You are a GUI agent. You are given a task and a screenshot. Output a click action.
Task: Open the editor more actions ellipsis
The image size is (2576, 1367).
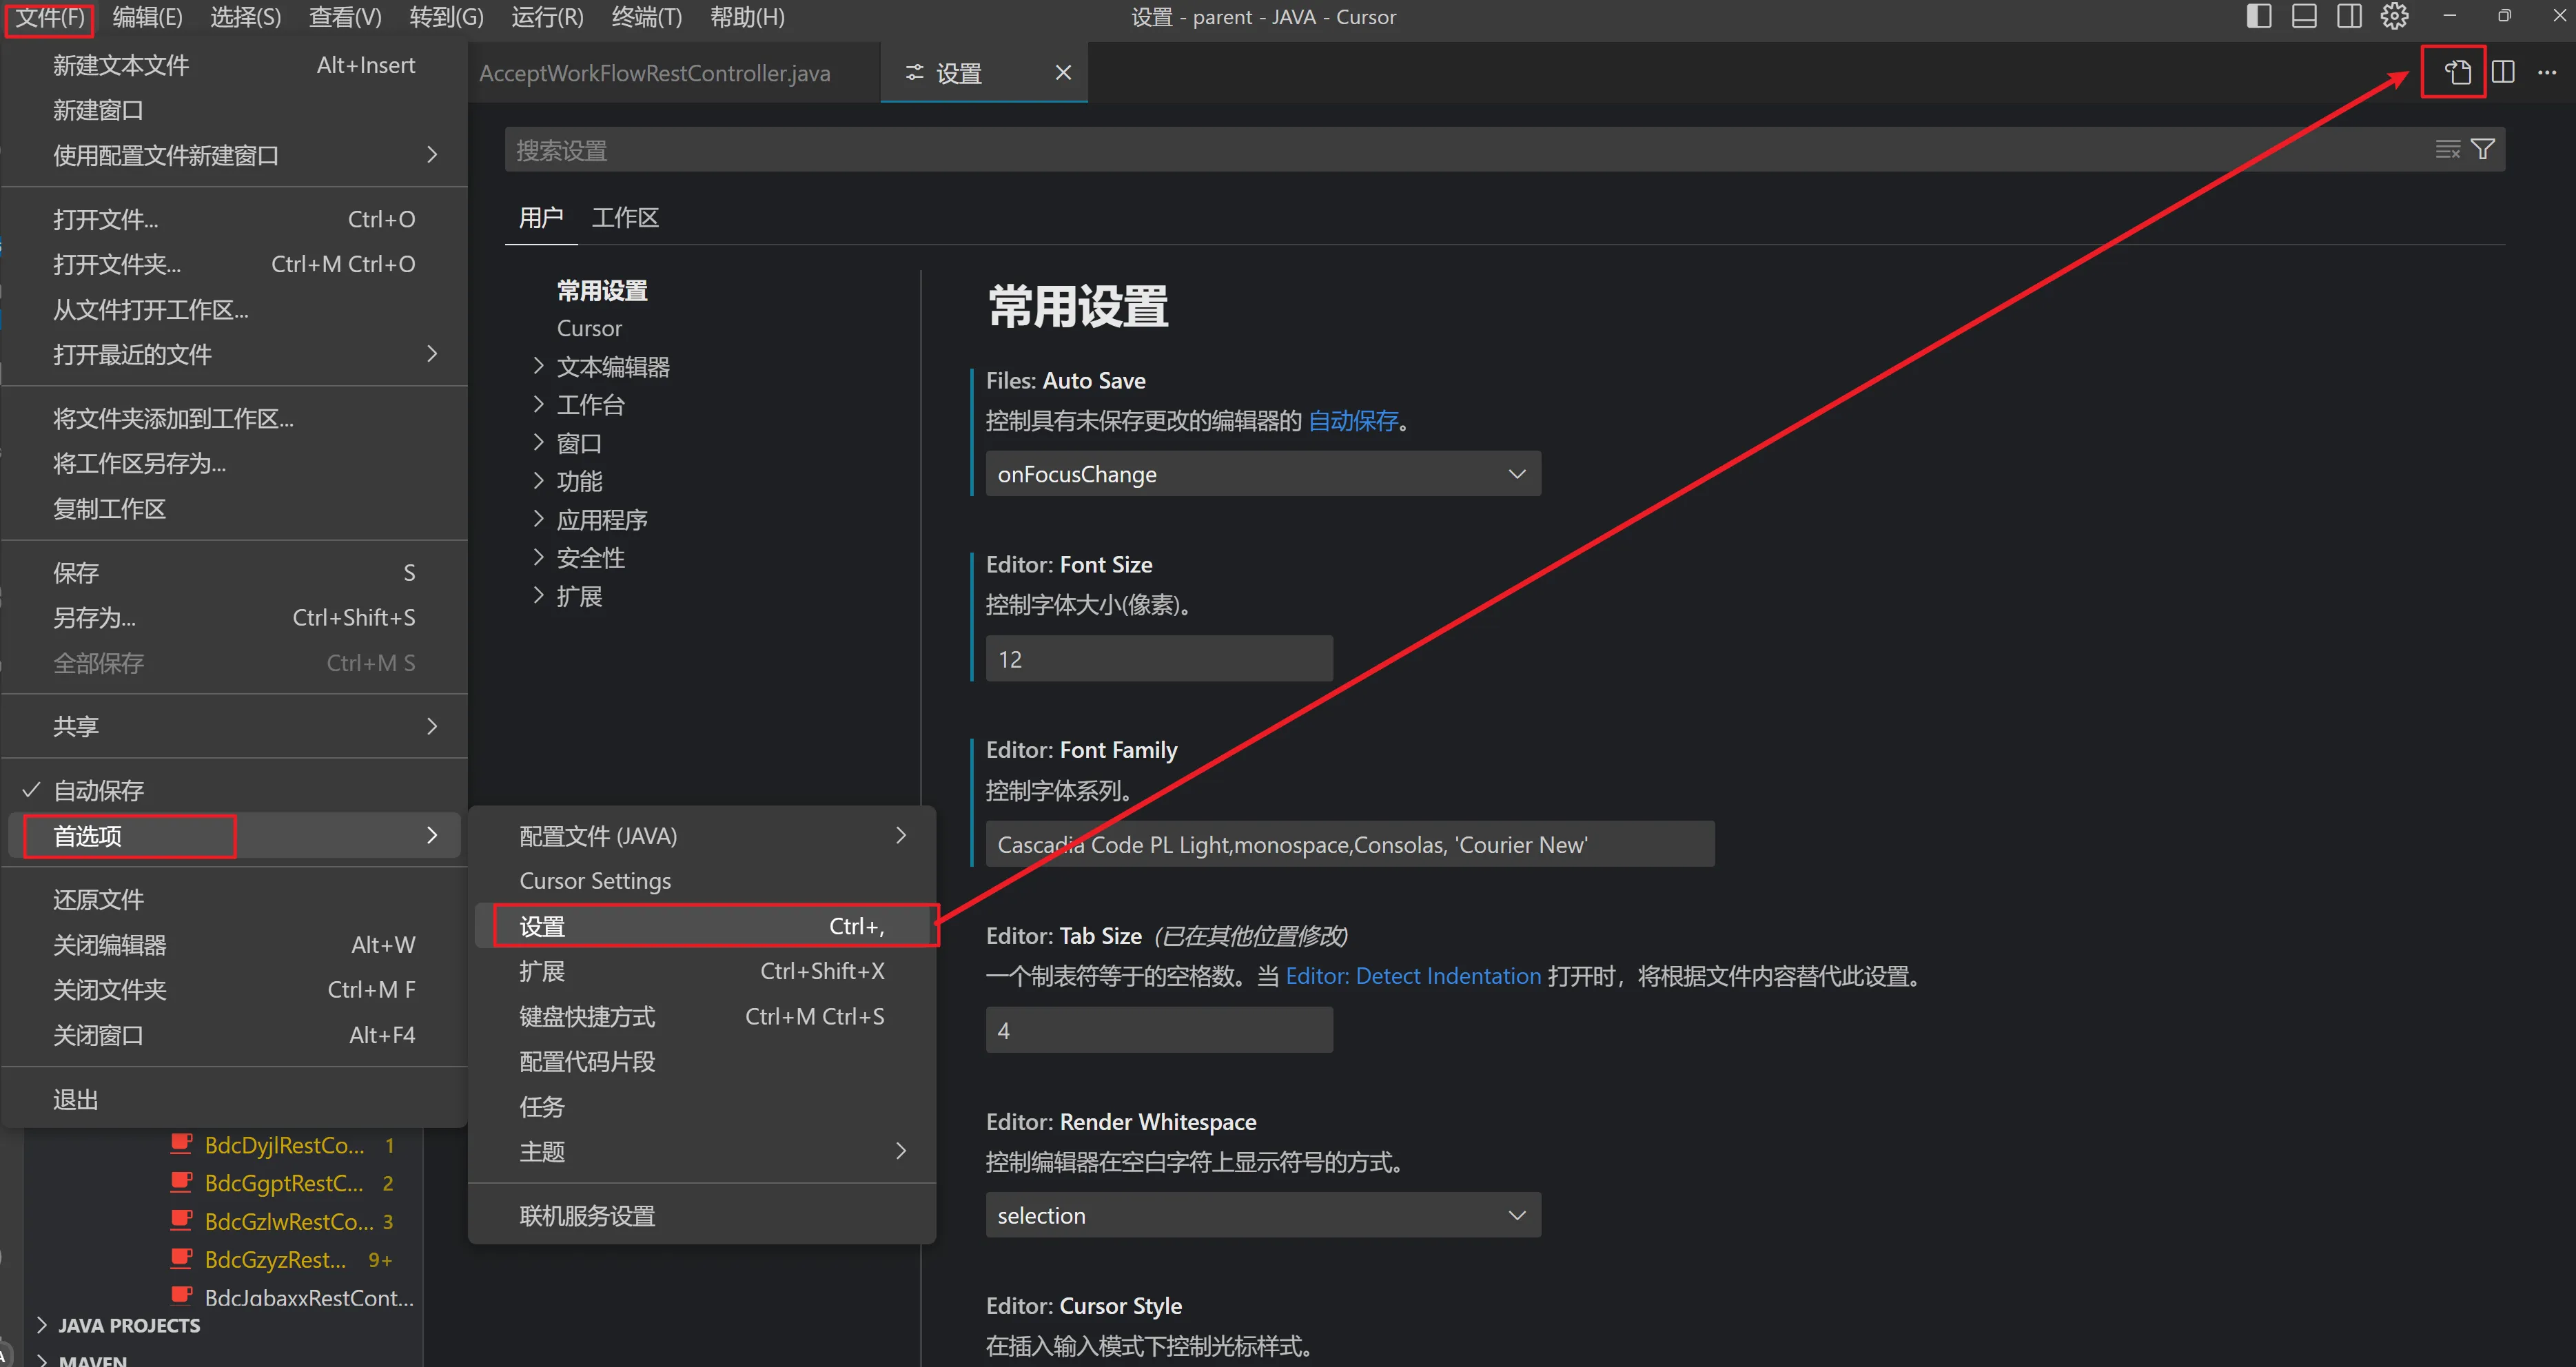point(2546,72)
